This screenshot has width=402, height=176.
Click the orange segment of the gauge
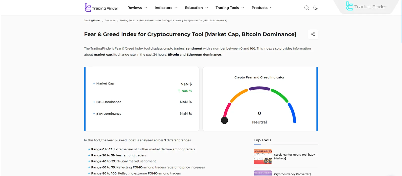[239, 95]
